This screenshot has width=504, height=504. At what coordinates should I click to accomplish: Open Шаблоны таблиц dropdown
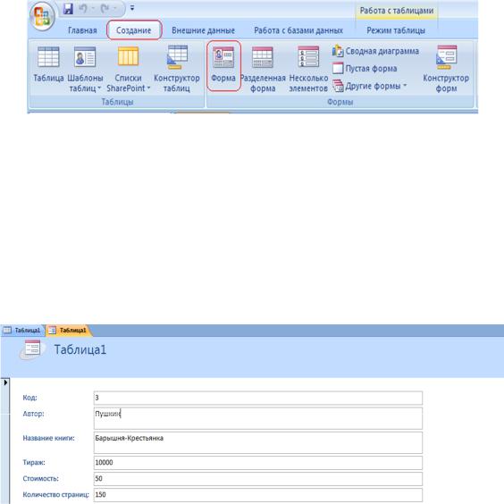pos(85,69)
